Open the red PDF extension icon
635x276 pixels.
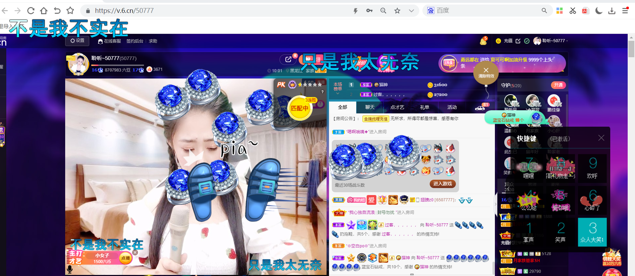pyautogui.click(x=586, y=11)
